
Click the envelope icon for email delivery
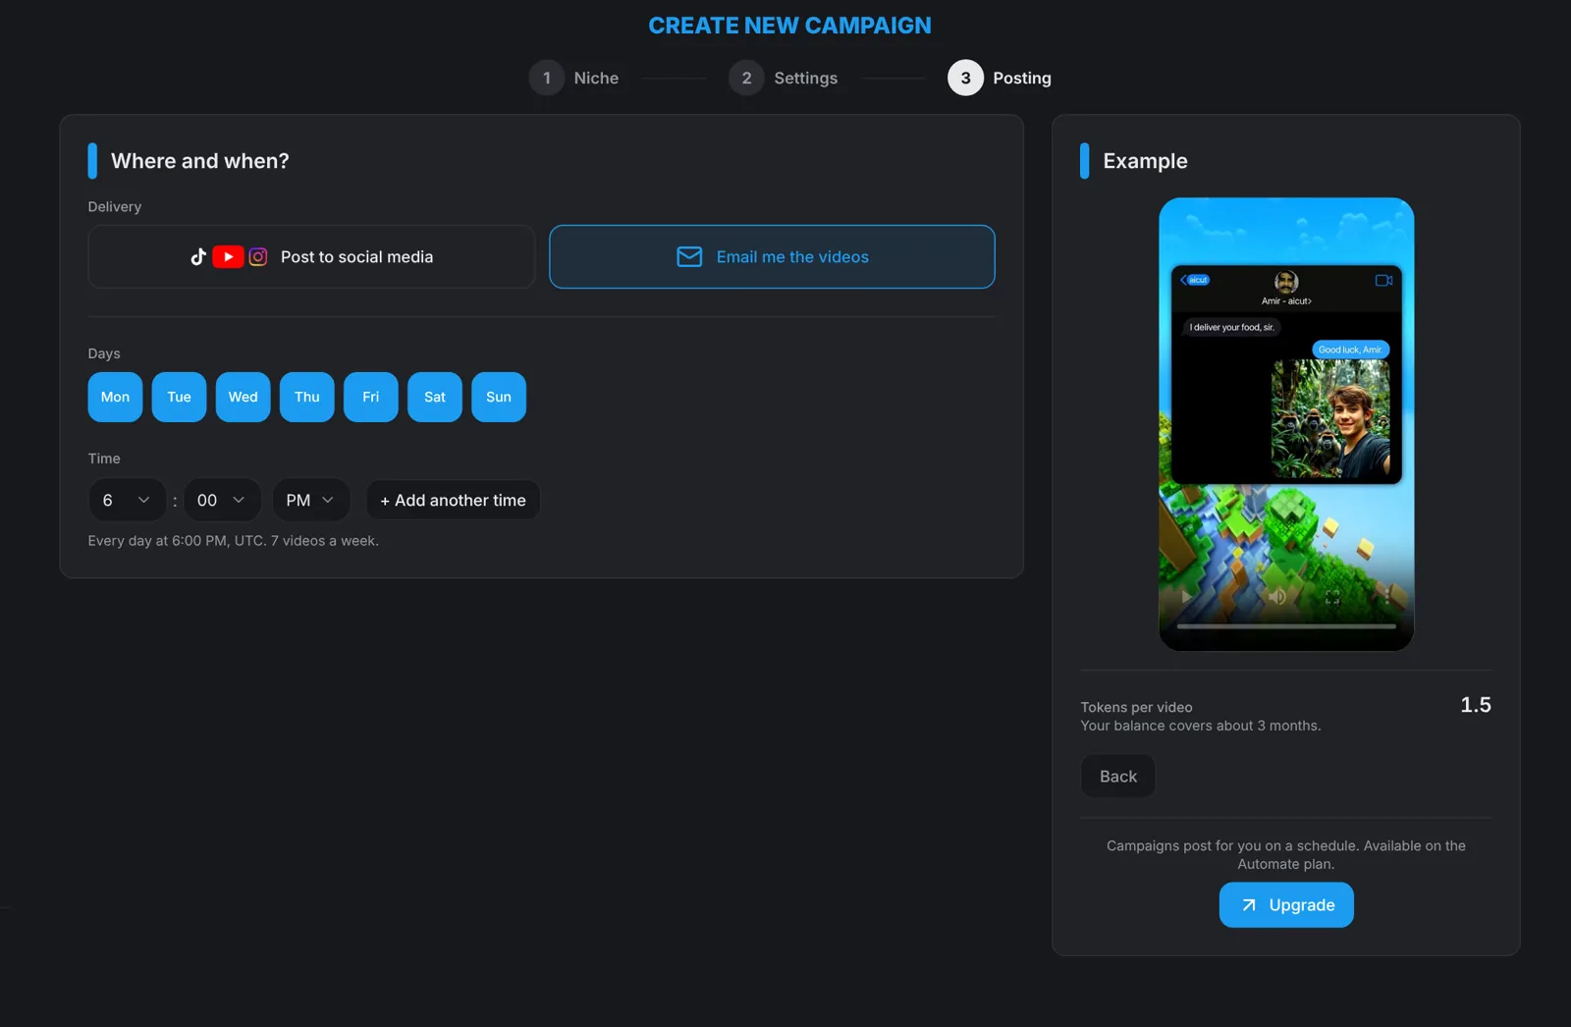point(689,256)
